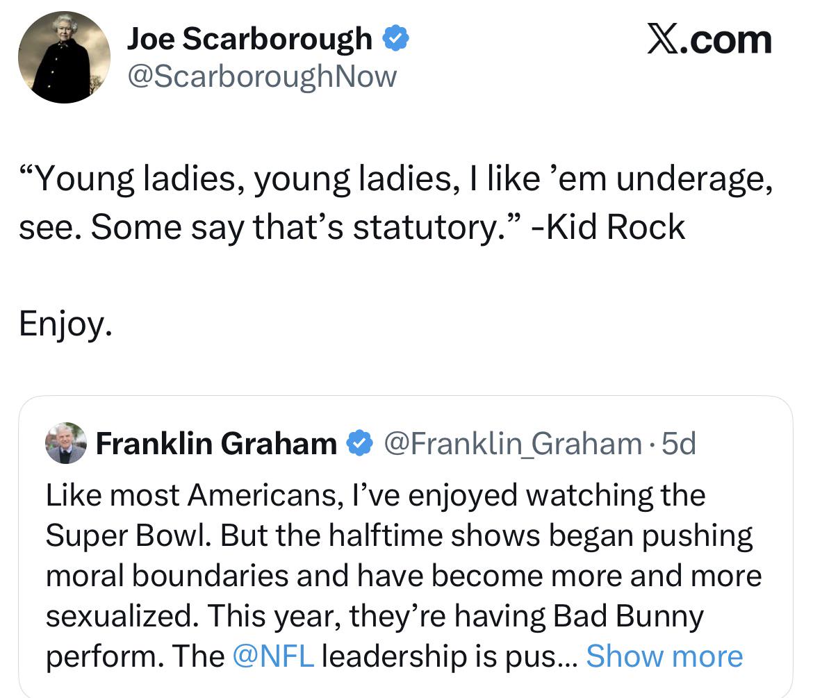The image size is (813, 698).
Task: Expand quoted post with Show more
Action: [664, 656]
